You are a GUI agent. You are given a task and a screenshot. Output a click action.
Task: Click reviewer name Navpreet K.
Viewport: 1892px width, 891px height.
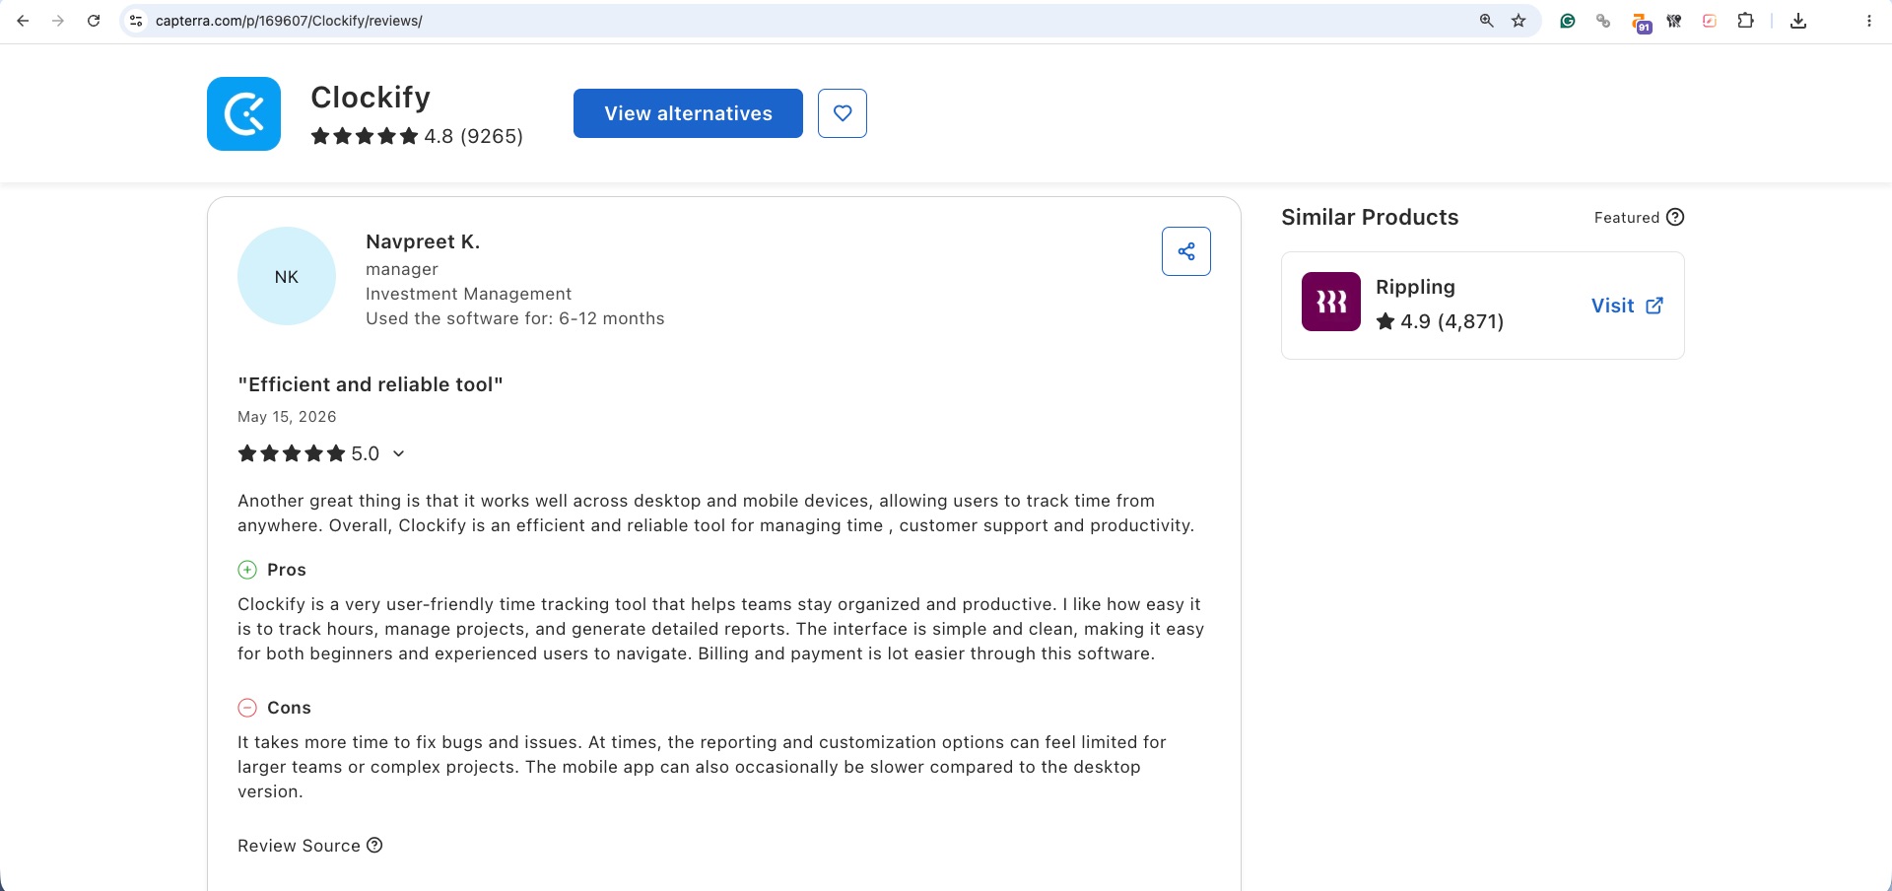click(423, 241)
